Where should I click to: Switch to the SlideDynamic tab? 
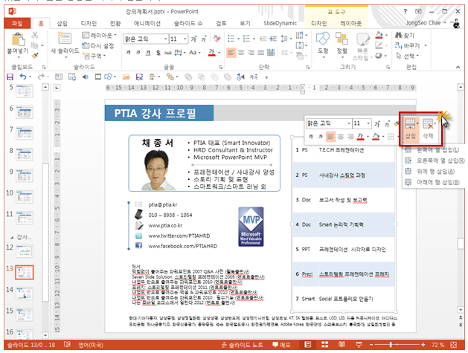[x=280, y=23]
